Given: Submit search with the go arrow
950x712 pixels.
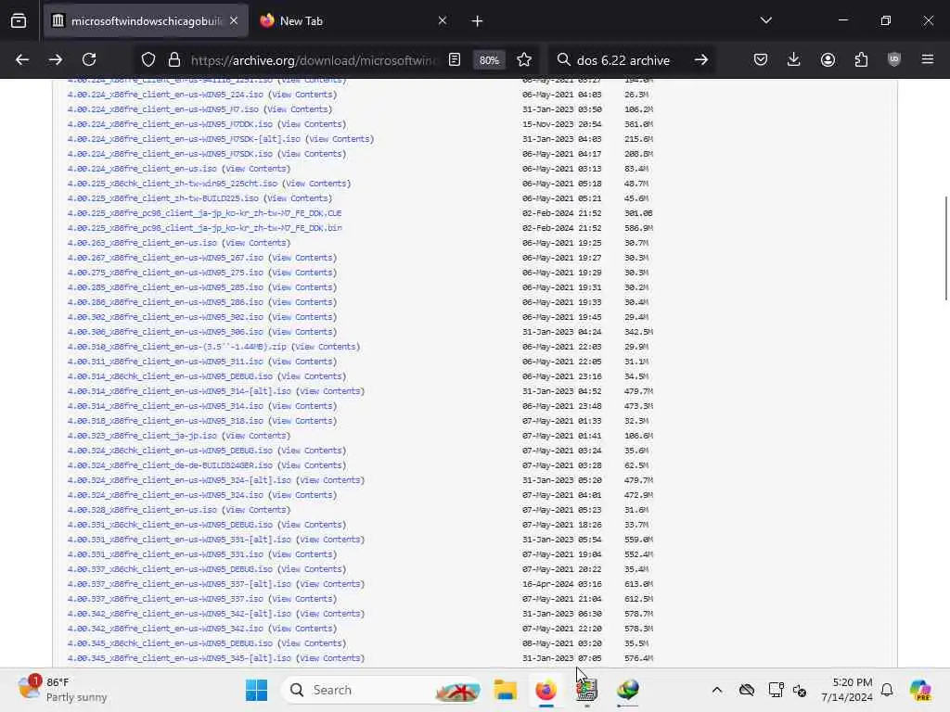Looking at the screenshot, I should click(x=701, y=59).
